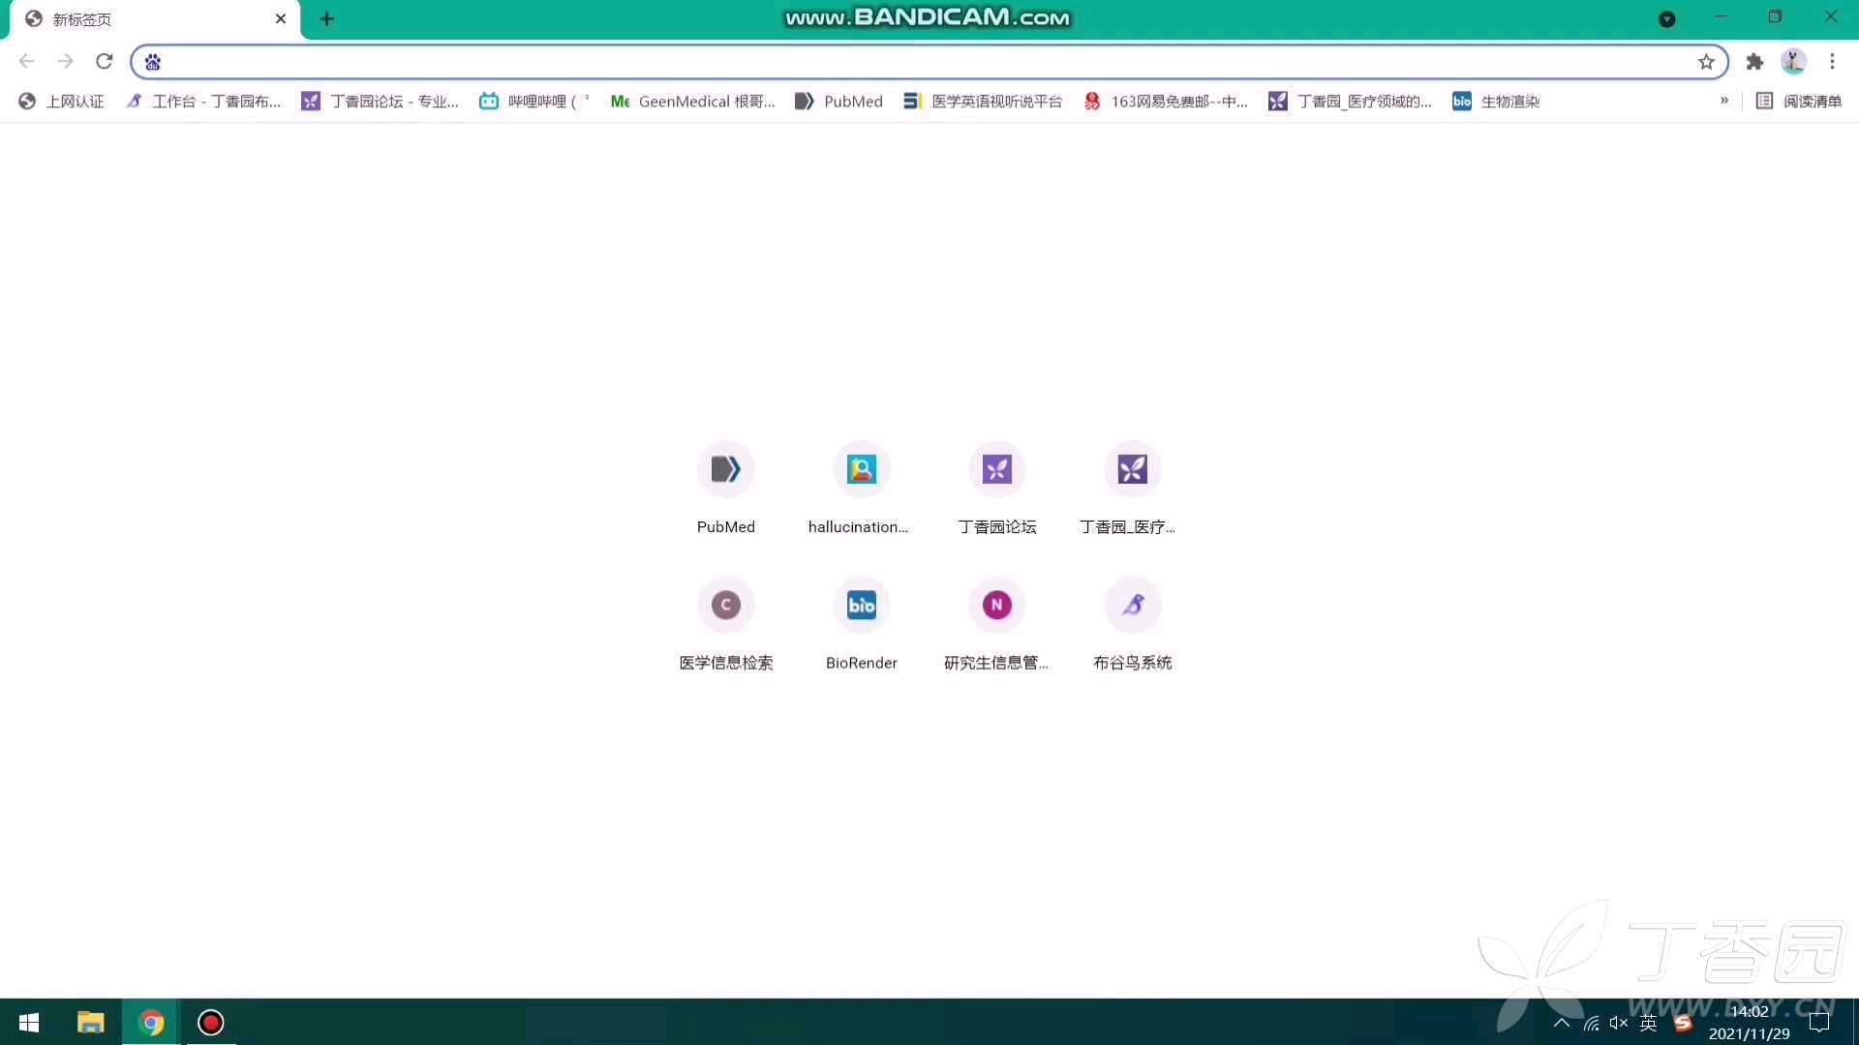Open the PubMed shortcut tile
This screenshot has height=1045, width=1859.
pos(725,489)
